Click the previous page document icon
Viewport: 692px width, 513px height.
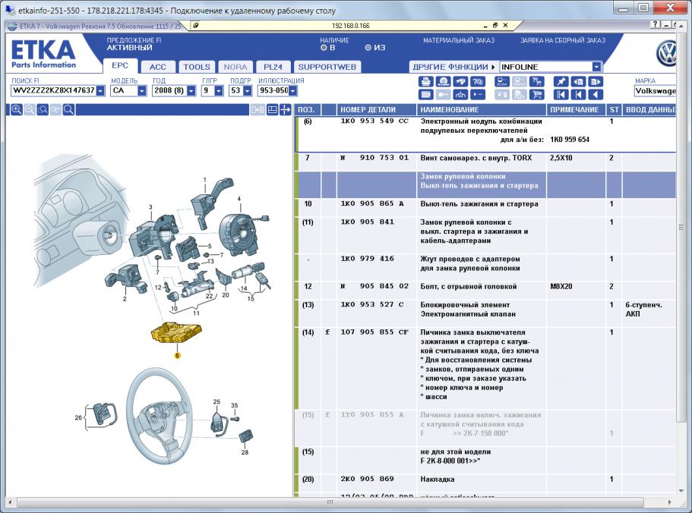click(578, 81)
